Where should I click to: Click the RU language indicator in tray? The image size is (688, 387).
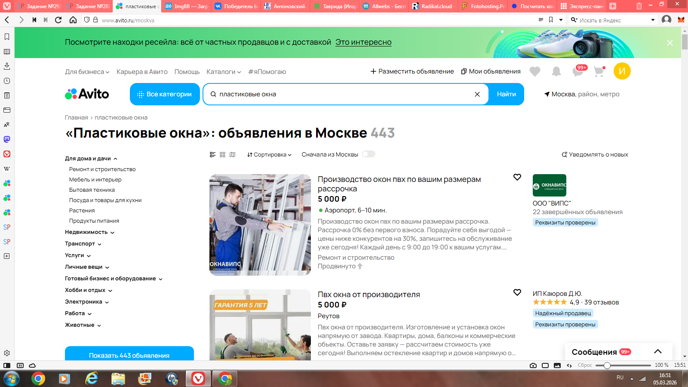point(620,378)
